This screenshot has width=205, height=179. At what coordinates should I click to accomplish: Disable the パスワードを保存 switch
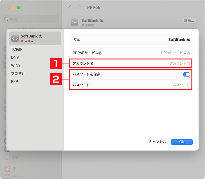[x=186, y=74]
